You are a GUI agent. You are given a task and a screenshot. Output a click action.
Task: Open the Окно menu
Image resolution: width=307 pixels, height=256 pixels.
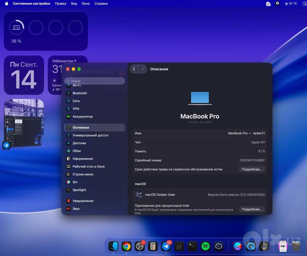coord(86,4)
